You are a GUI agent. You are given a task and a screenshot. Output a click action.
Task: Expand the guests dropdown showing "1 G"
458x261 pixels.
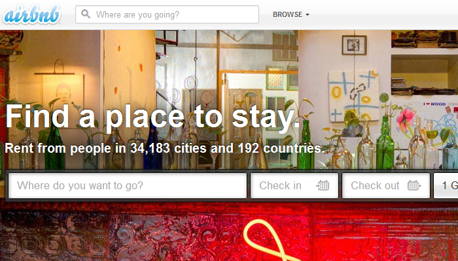[446, 185]
